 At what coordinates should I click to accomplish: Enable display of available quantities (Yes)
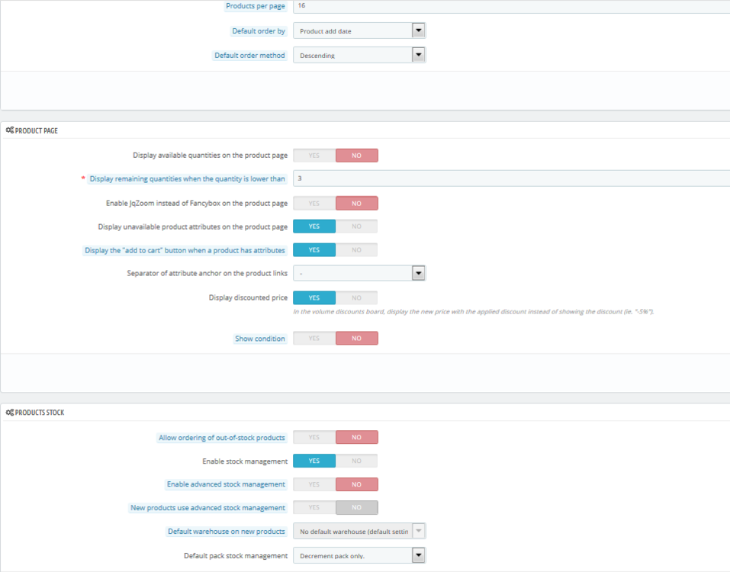click(314, 156)
